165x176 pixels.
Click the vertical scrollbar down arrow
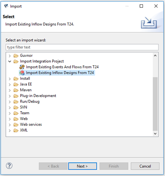(155, 134)
